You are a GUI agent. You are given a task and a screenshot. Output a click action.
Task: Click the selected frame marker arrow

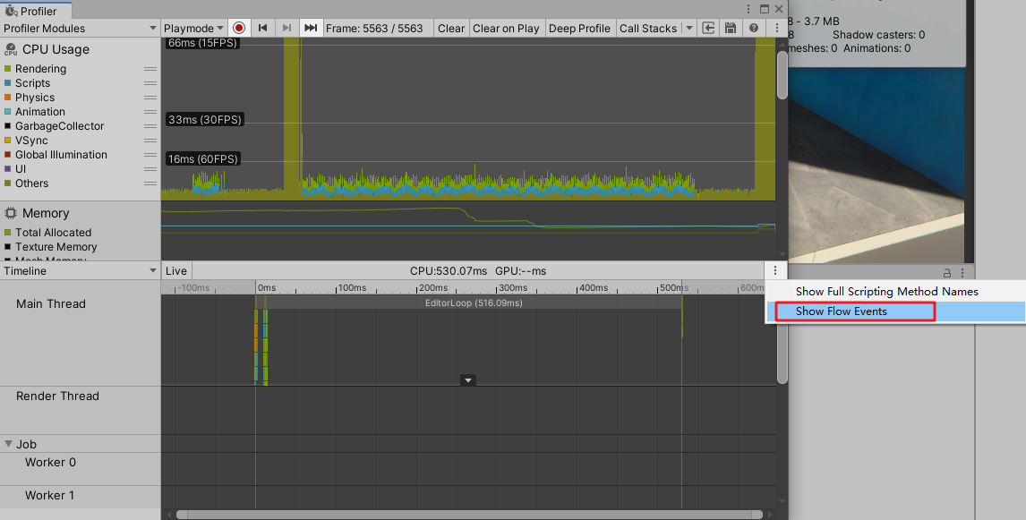point(467,379)
